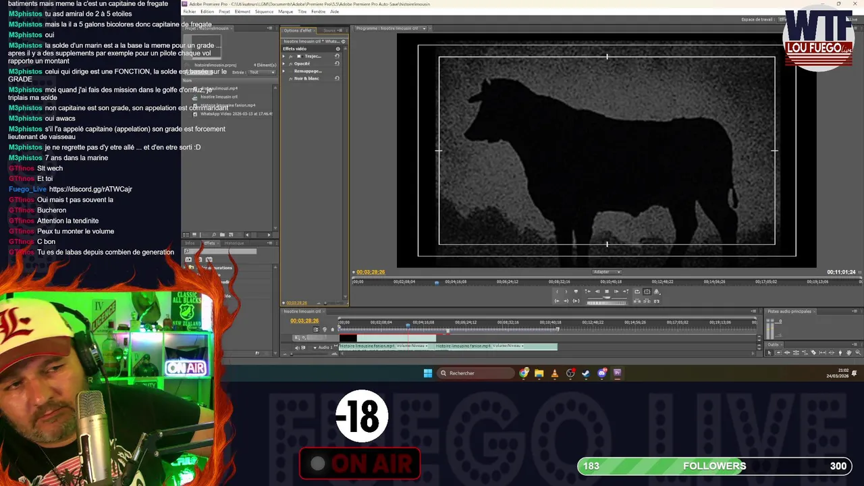Select WhatsApp Video file in Project panel
864x486 pixels.
[x=236, y=114]
